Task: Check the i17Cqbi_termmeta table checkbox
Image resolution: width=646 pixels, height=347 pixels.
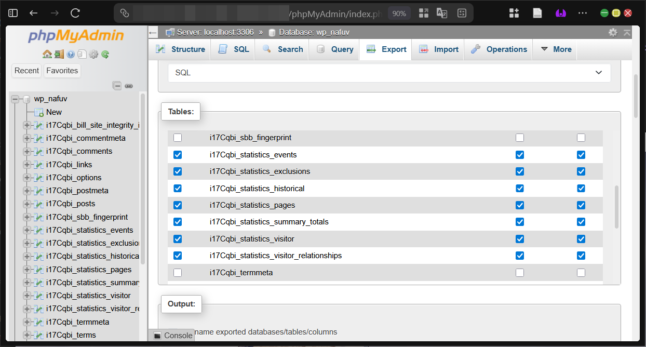Action: [x=178, y=272]
